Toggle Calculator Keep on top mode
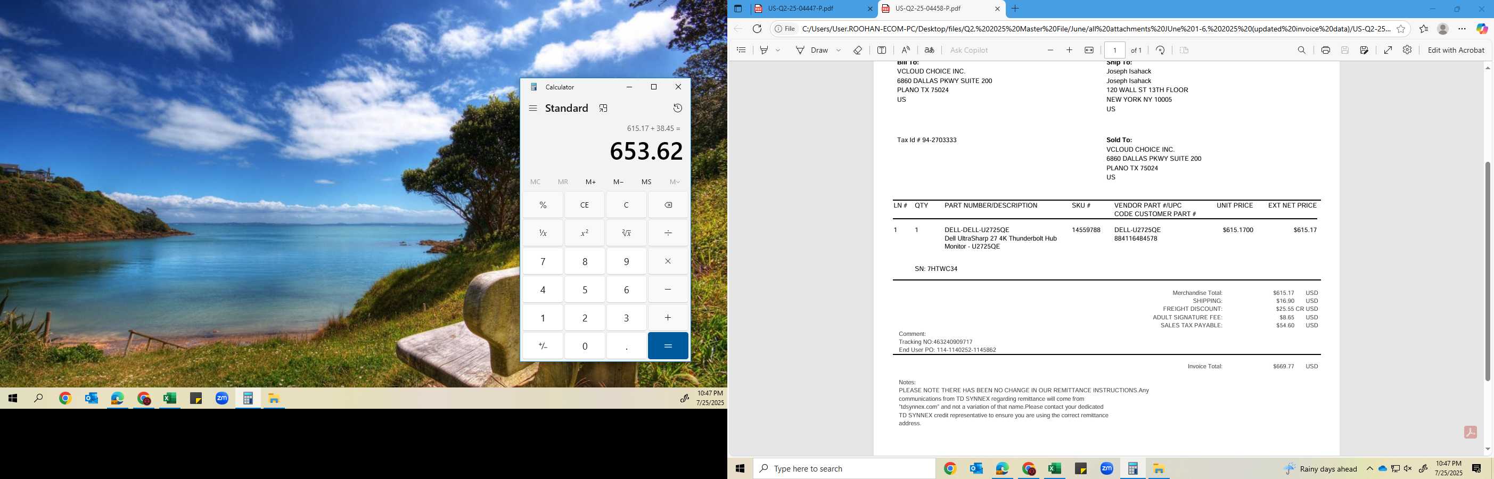Image resolution: width=1494 pixels, height=479 pixels. tap(603, 108)
